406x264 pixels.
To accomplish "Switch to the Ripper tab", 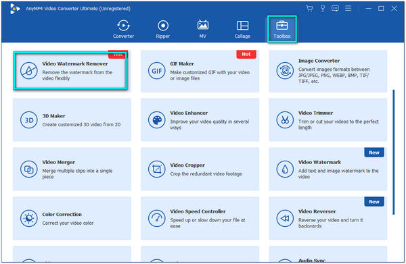I will point(163,29).
